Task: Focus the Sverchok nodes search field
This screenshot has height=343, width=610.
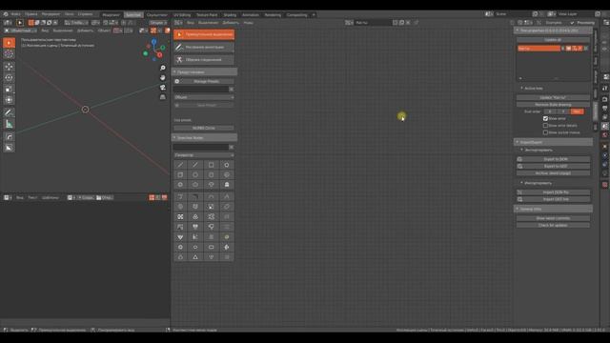Action: point(201,147)
